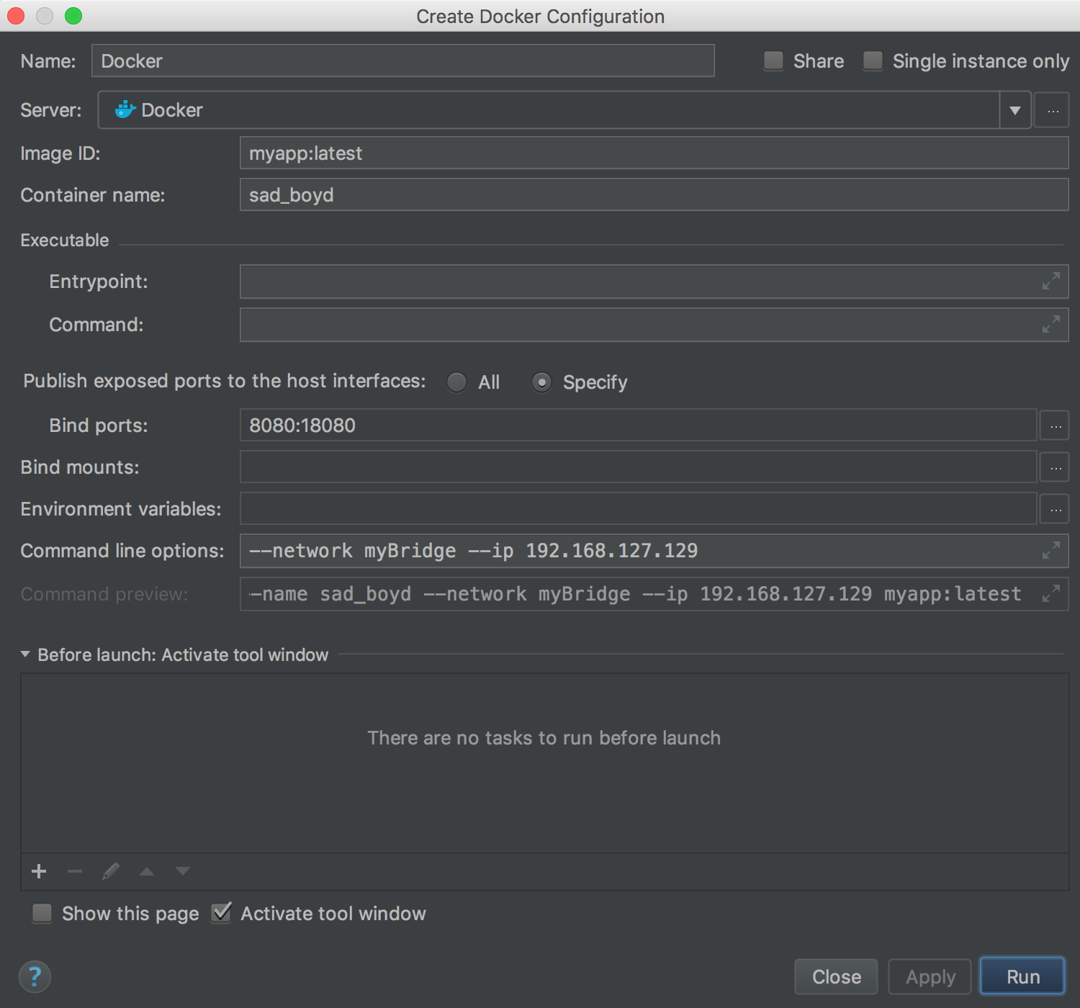The image size is (1080, 1008).
Task: Open help with question mark icon
Action: [35, 977]
